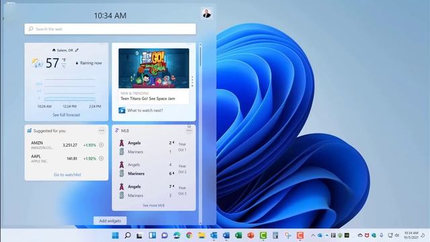Image resolution: width=430 pixels, height=242 pixels.
Task: Open Teen Titans Go! See Space Jam headline
Action: coord(148,99)
